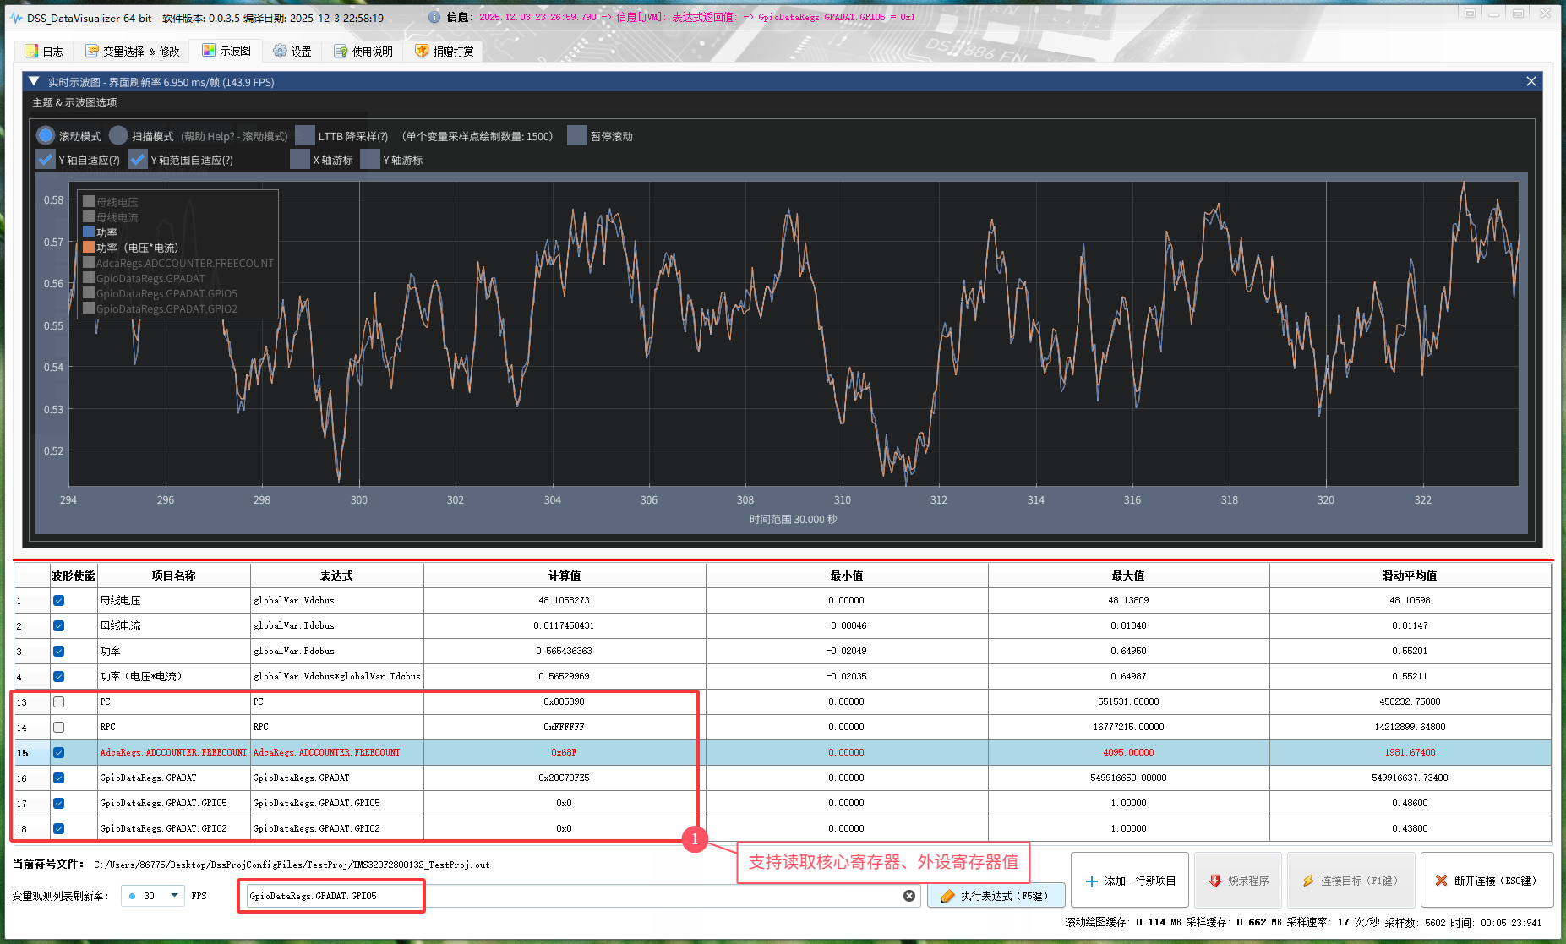Enable LTTB 降采样 checkbox
Screen dimensions: 1566x944
pos(305,136)
